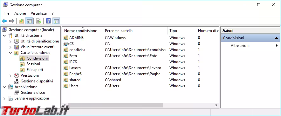Click the Gestione disco drive icon

pos(17,93)
